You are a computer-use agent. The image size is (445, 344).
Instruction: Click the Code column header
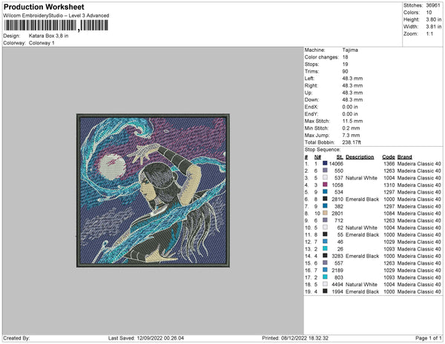pyautogui.click(x=388, y=157)
